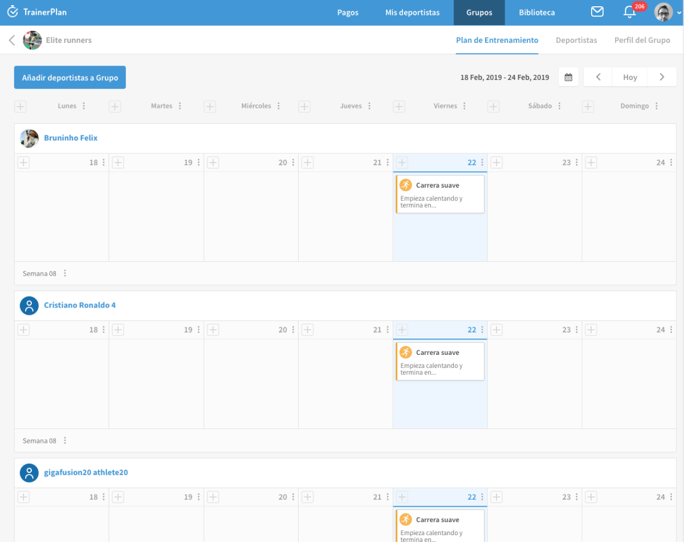Jump to today with Hoy button

point(630,77)
